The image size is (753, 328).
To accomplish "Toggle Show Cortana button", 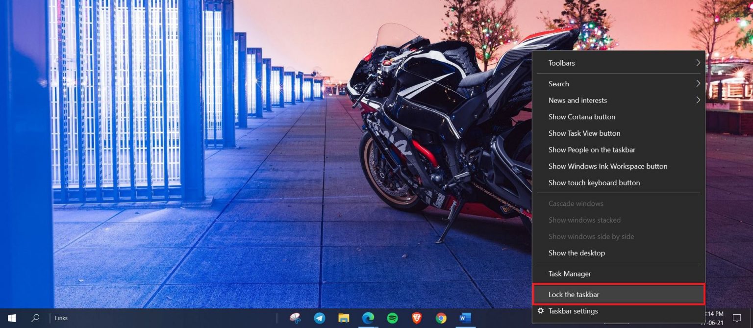I will (582, 117).
